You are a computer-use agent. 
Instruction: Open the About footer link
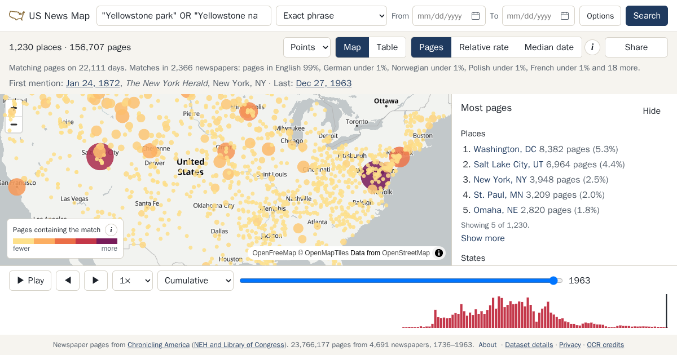pos(487,345)
